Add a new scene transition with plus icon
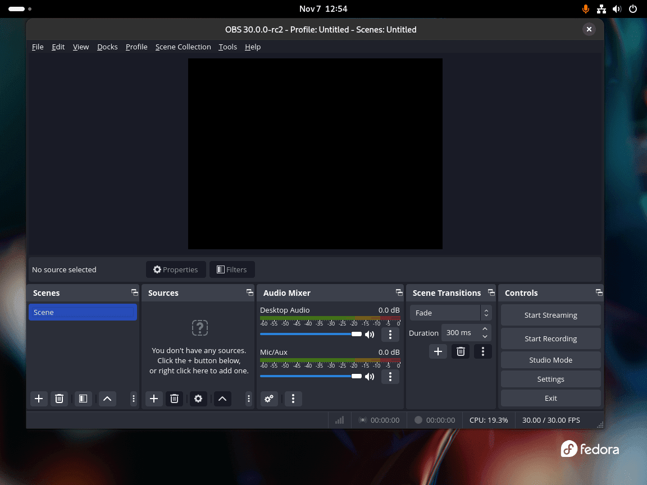 click(x=438, y=351)
